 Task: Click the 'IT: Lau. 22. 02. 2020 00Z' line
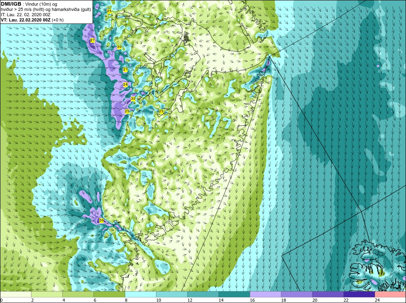(26, 15)
